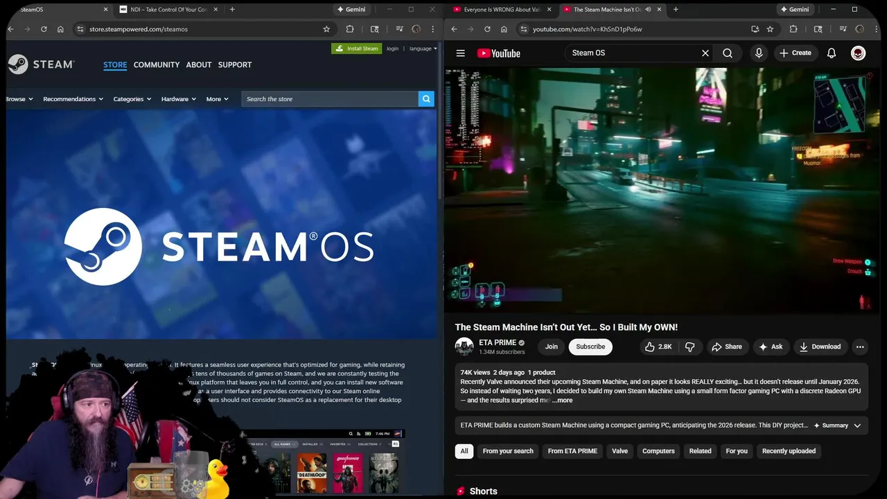The width and height of the screenshot is (887, 499).
Task: Expand the Categories dropdown on Steam
Action: [x=132, y=99]
